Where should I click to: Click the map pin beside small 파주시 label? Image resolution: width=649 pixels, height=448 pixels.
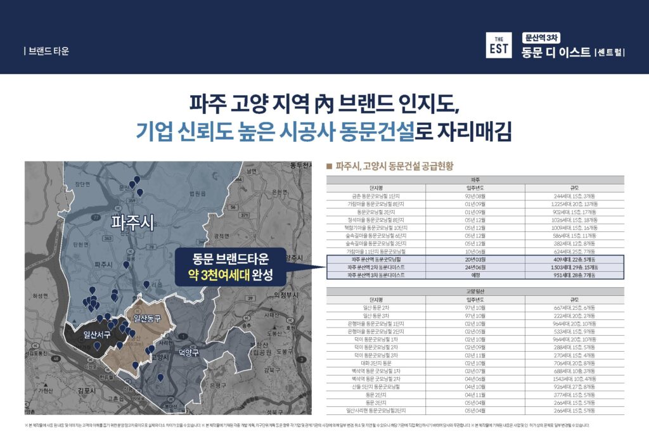126,265
